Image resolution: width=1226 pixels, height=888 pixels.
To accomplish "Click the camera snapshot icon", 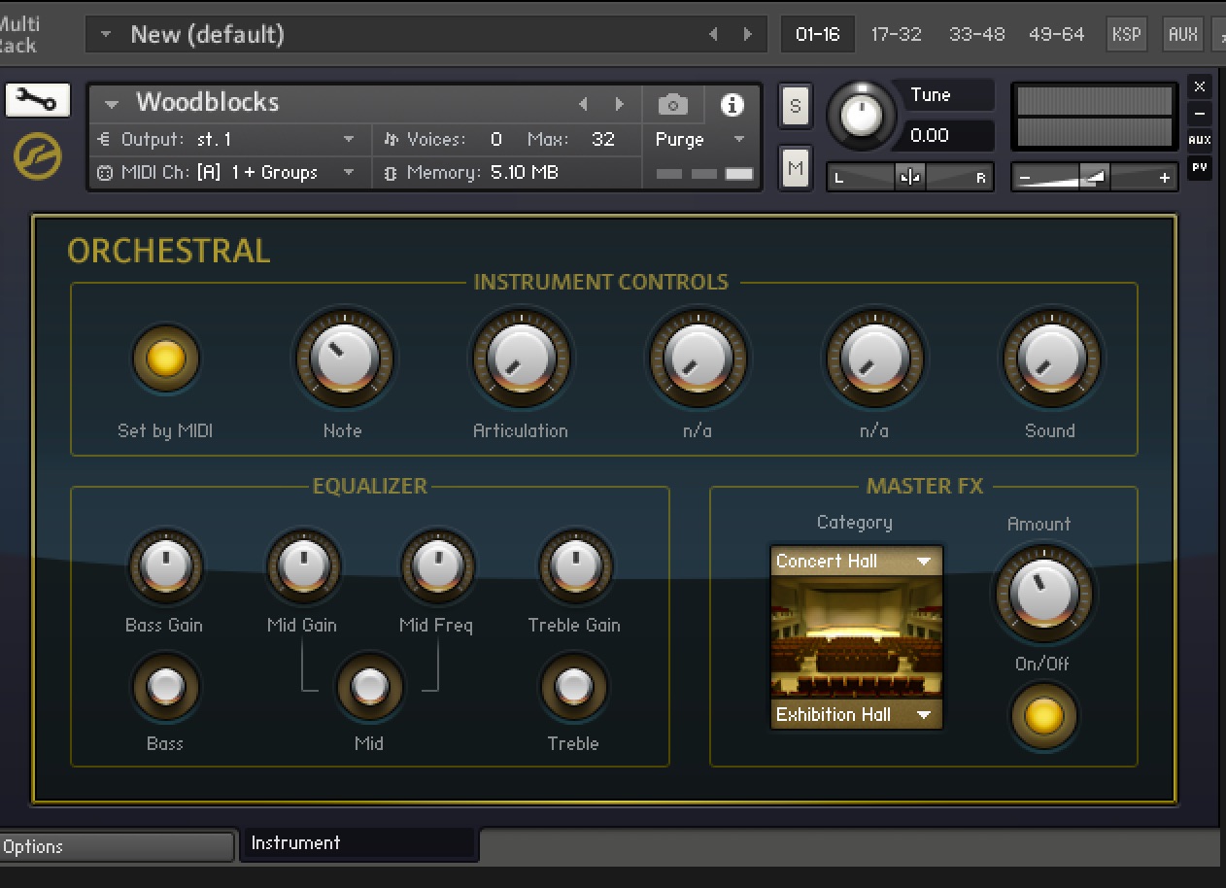I will [672, 104].
